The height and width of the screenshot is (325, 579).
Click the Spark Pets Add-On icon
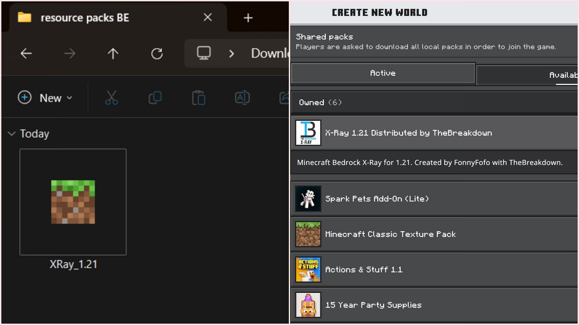tap(308, 198)
